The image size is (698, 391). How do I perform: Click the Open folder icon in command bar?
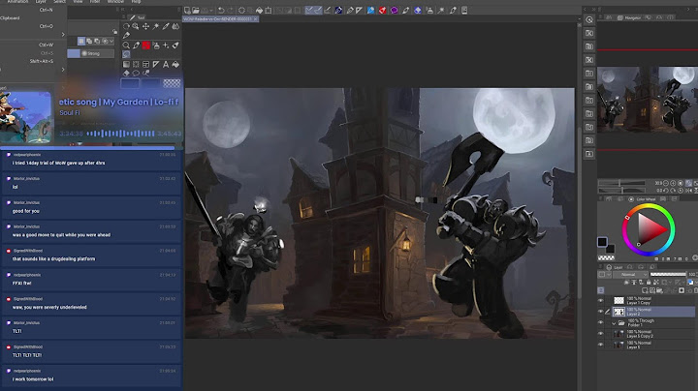point(196,11)
